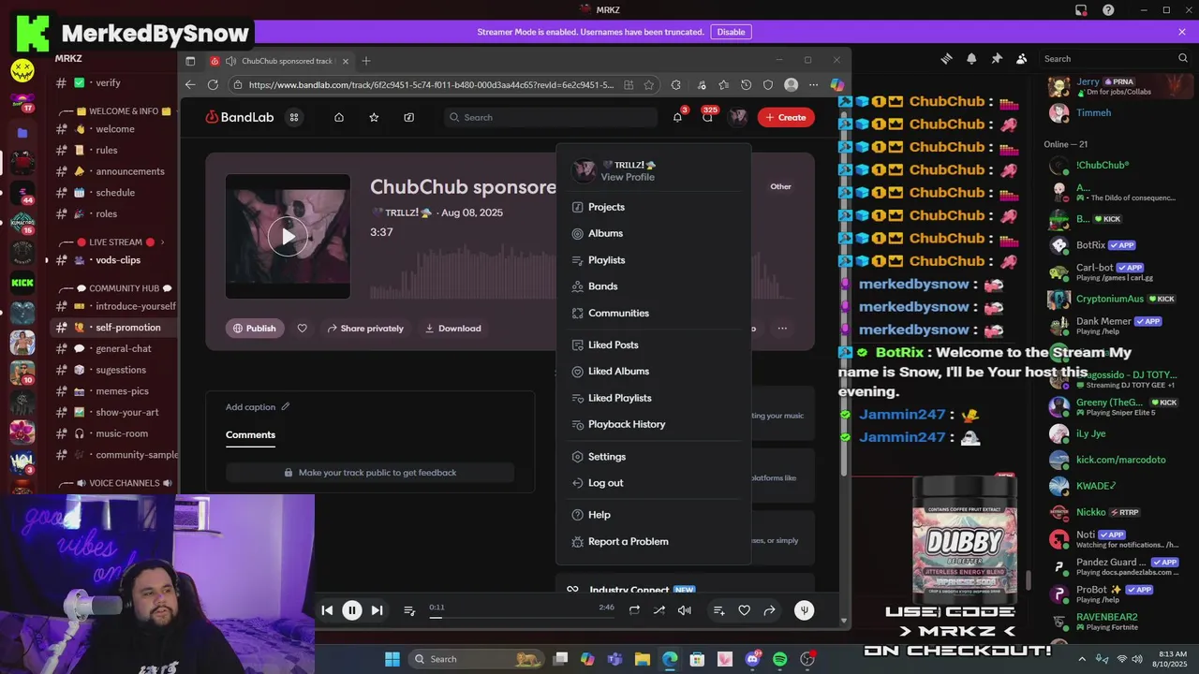The width and height of the screenshot is (1199, 674).
Task: Click the track waveform display
Action: tap(463, 271)
